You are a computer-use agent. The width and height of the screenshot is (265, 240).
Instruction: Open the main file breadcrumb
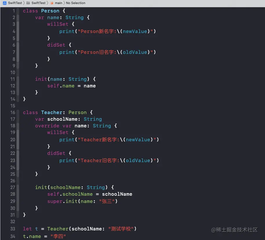click(x=59, y=3)
